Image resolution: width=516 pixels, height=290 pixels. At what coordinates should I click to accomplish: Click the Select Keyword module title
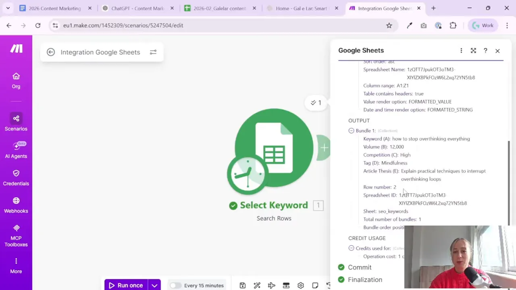click(x=274, y=205)
